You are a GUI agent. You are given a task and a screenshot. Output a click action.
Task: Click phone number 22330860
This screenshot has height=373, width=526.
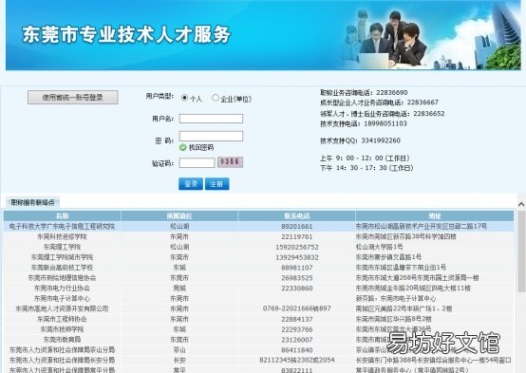297,289
